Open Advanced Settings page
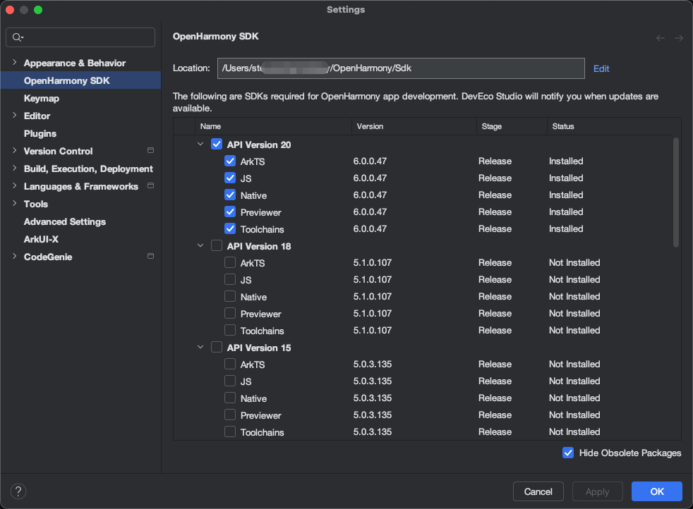Image resolution: width=693 pixels, height=509 pixels. tap(64, 221)
